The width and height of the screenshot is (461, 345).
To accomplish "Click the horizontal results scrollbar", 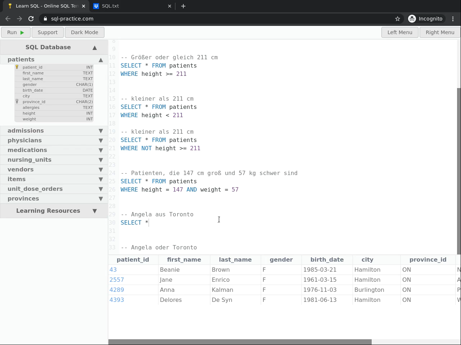I will coord(240,342).
